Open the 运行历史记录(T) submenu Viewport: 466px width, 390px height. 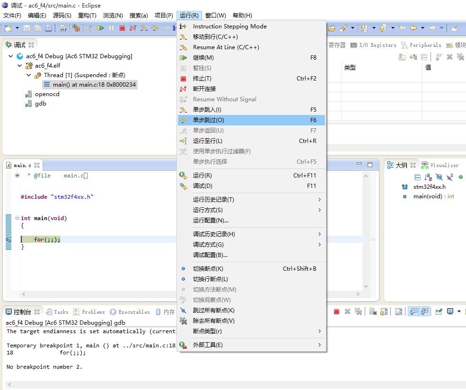[251, 199]
